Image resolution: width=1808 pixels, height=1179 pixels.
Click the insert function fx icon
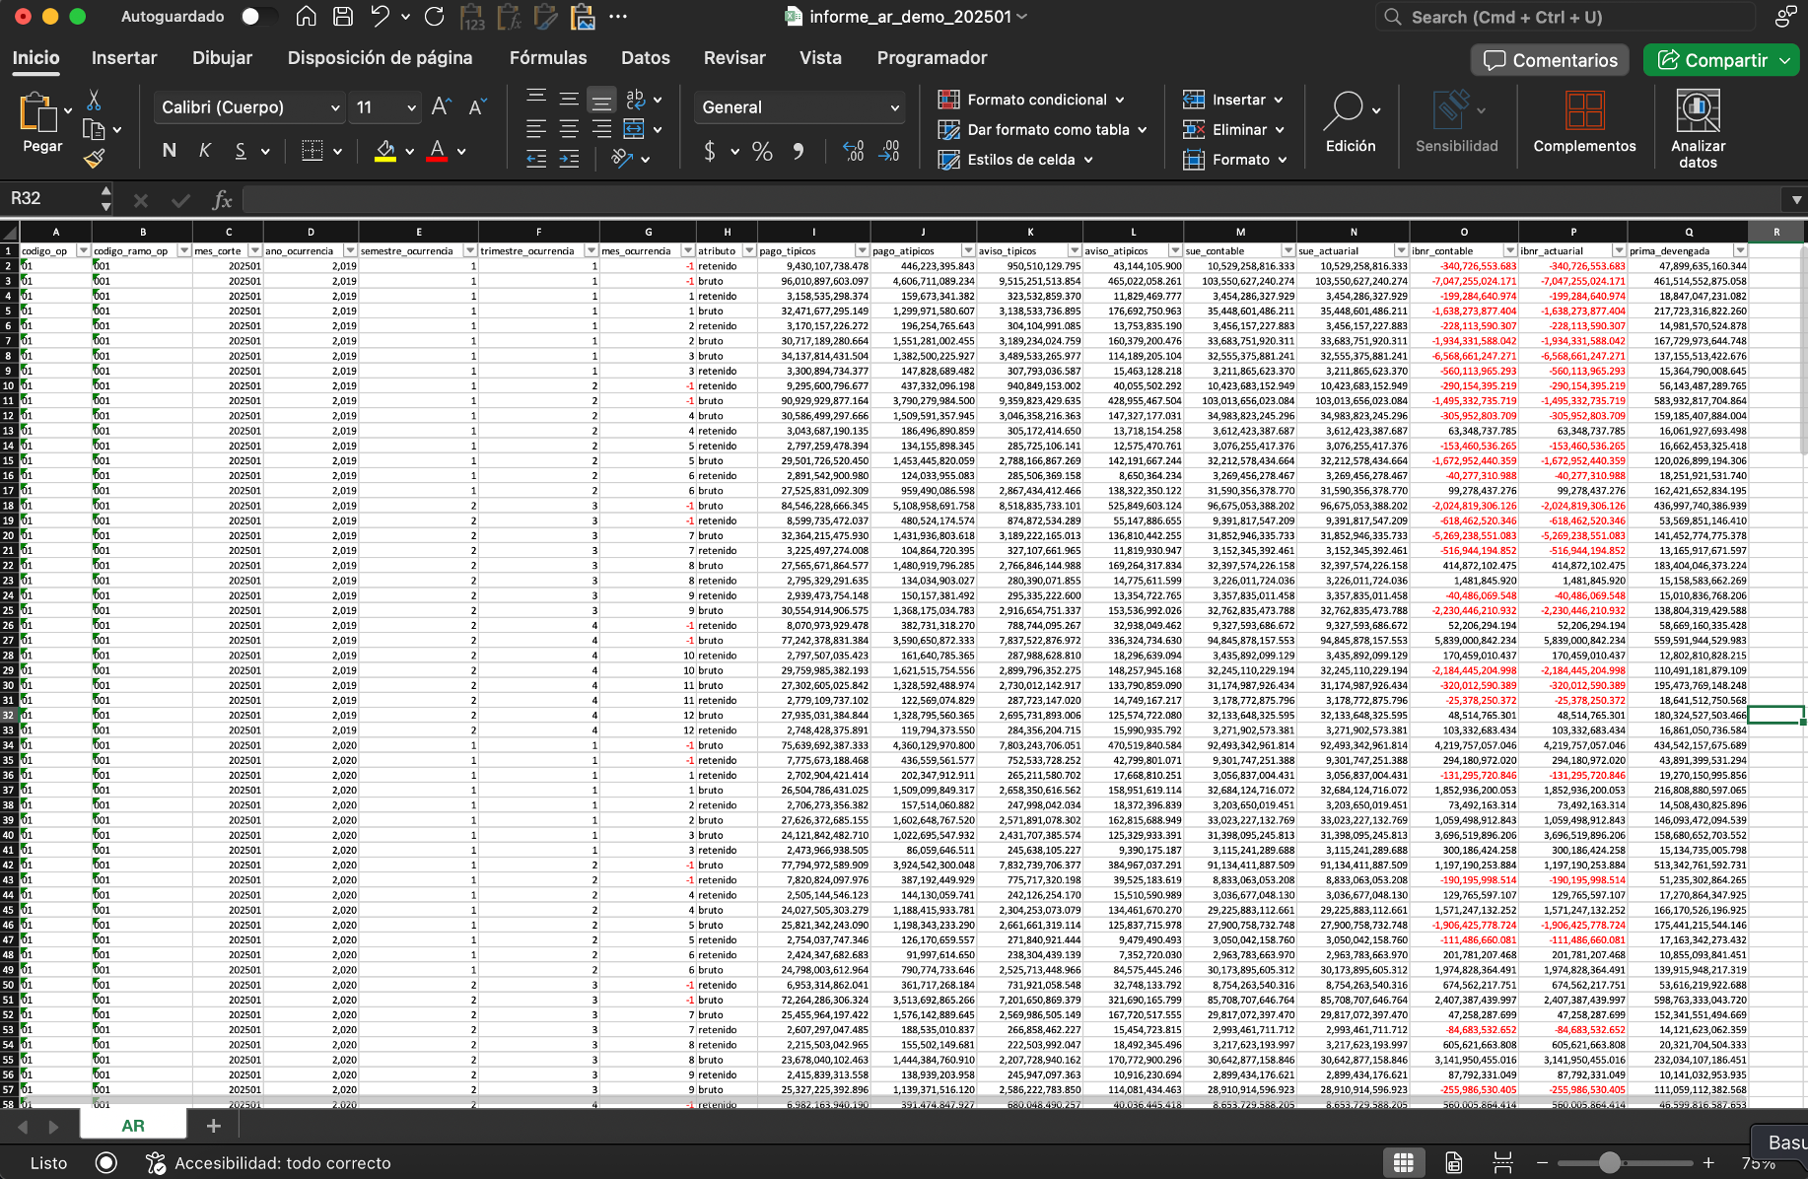(223, 200)
